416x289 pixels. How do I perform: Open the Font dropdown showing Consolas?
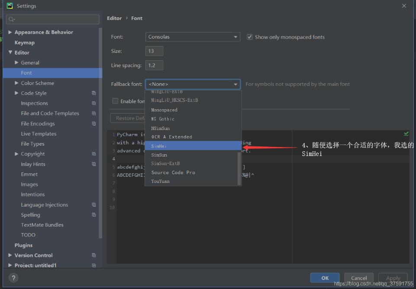(193, 37)
